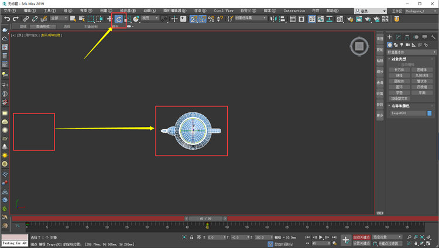Open the 标准基本体 primitives dropdown
The height and width of the screenshot is (248, 439).
411,52
